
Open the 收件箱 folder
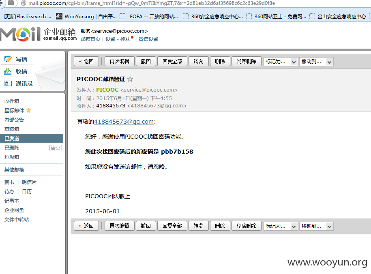(x=12, y=101)
